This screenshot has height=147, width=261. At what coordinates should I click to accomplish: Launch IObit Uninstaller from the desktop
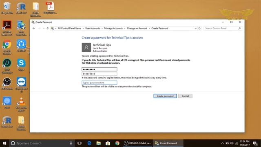pos(7,66)
